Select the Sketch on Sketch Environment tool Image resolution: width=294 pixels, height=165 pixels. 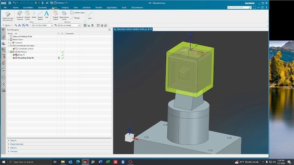pyautogui.click(x=8, y=16)
